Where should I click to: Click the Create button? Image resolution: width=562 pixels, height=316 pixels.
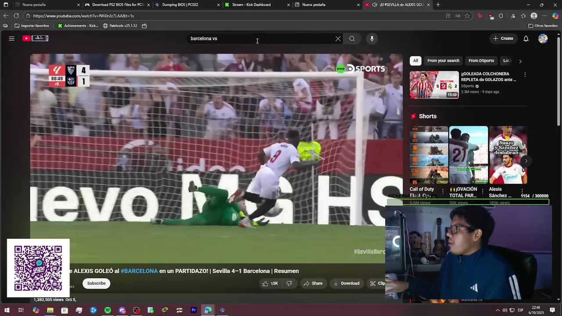click(x=503, y=39)
